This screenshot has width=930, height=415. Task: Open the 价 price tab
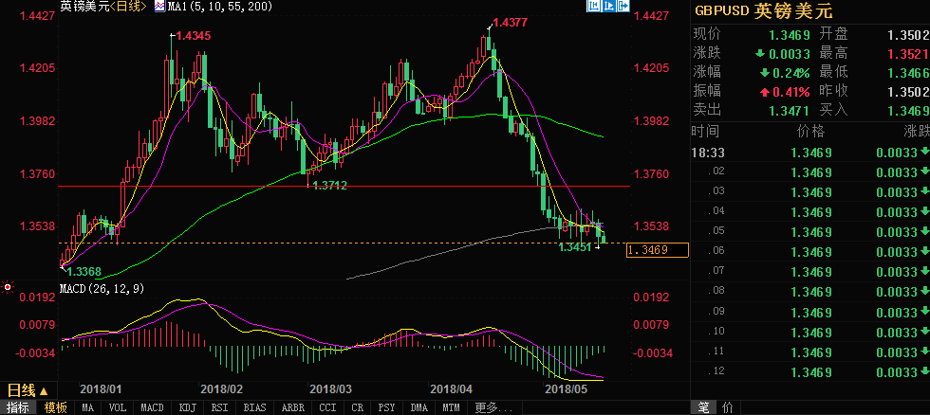pyautogui.click(x=727, y=407)
